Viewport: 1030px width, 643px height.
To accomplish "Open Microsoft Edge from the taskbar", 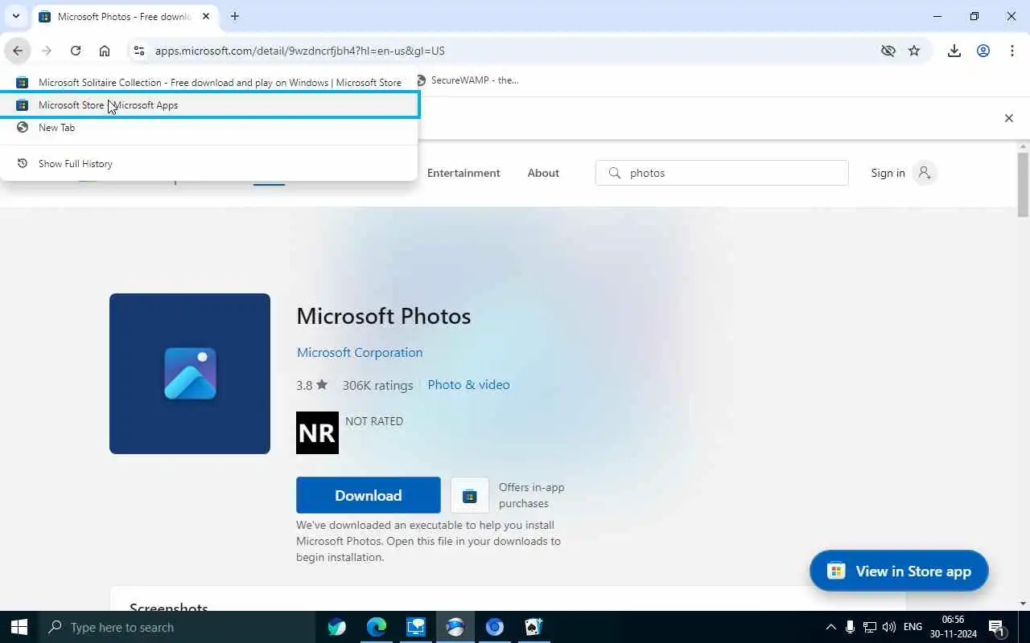I will point(377,627).
